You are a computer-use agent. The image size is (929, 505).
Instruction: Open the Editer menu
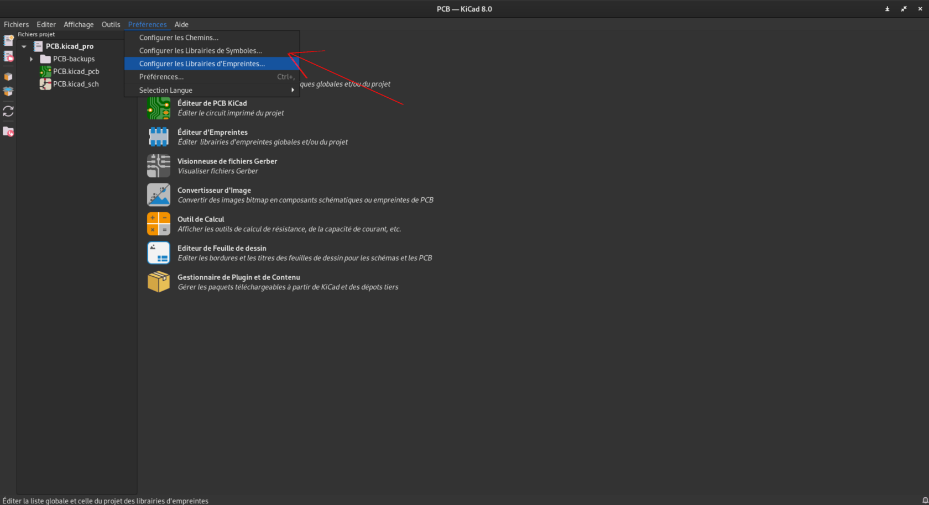46,24
